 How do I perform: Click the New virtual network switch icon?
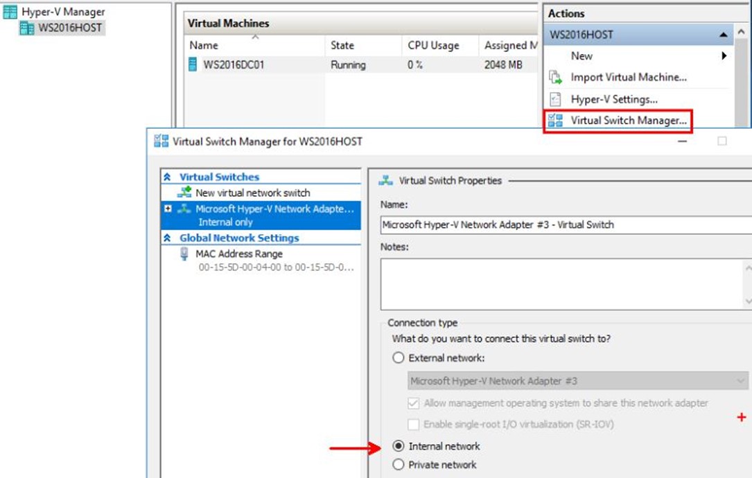(184, 193)
